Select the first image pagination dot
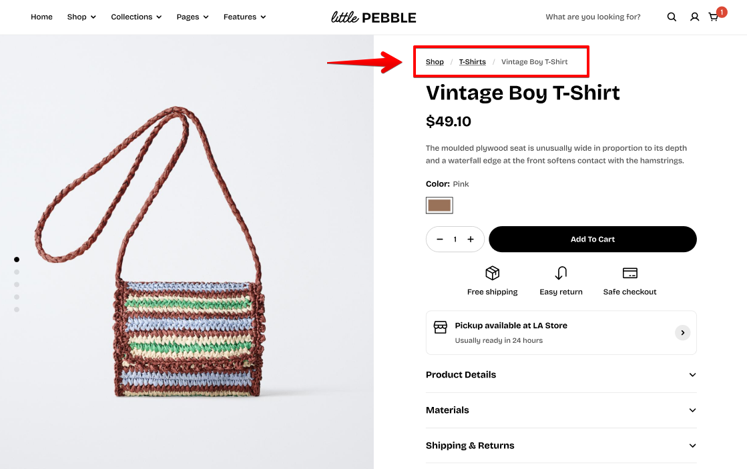 [x=17, y=260]
